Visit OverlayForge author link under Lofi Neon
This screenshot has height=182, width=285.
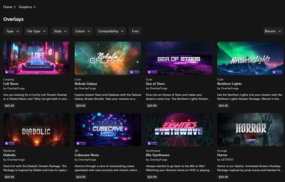pyautogui.click(x=16, y=88)
